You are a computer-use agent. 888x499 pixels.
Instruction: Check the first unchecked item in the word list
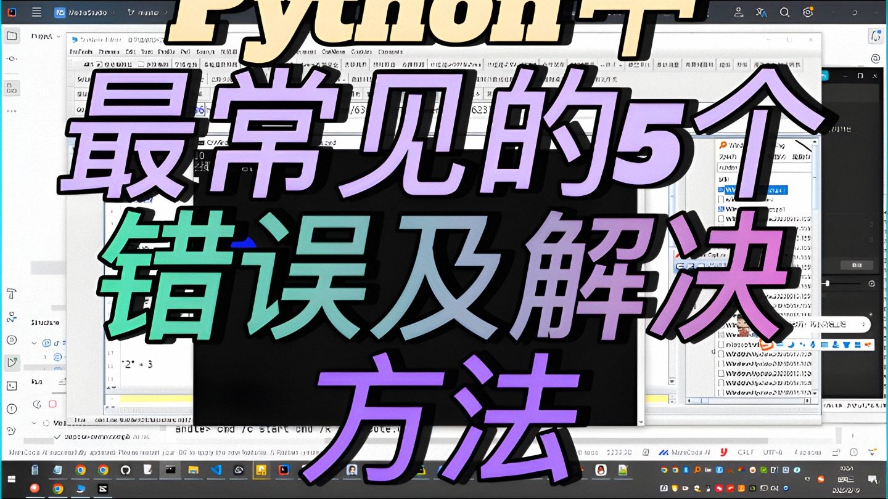tap(721, 200)
